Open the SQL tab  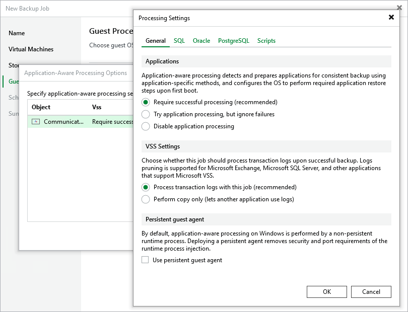click(179, 41)
